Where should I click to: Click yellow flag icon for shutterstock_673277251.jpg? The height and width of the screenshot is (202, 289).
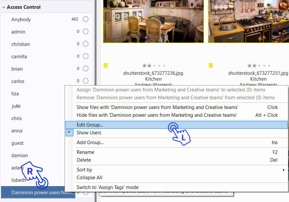coord(211,66)
